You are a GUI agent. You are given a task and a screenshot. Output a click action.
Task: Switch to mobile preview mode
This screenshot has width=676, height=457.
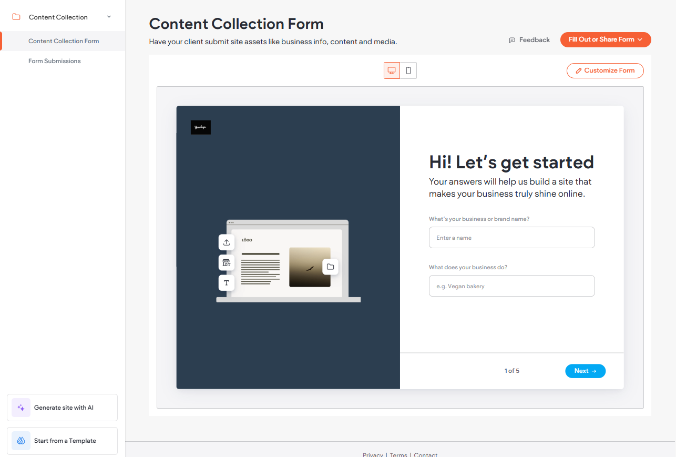(408, 70)
